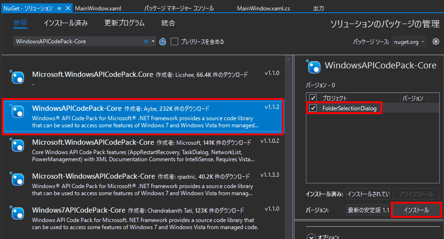The height and width of the screenshot is (239, 444).
Task: Click package icon in the details pane header
Action: point(314,67)
